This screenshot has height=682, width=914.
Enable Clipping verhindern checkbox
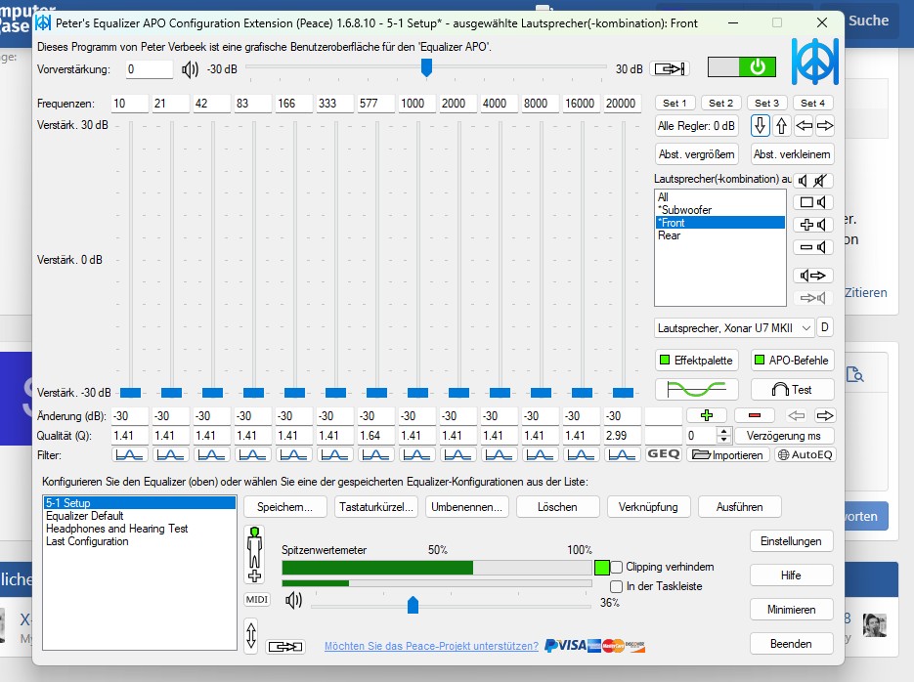pos(616,568)
